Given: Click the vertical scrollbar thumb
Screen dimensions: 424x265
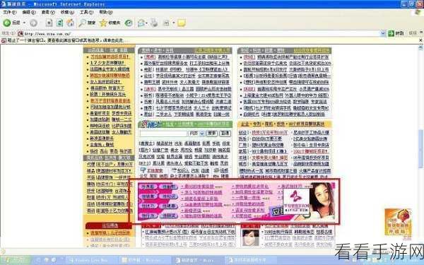Looking at the screenshot, I should [x=420, y=148].
